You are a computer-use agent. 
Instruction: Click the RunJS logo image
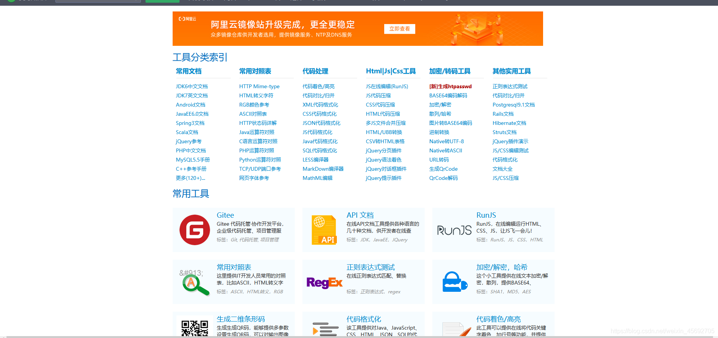(454, 230)
